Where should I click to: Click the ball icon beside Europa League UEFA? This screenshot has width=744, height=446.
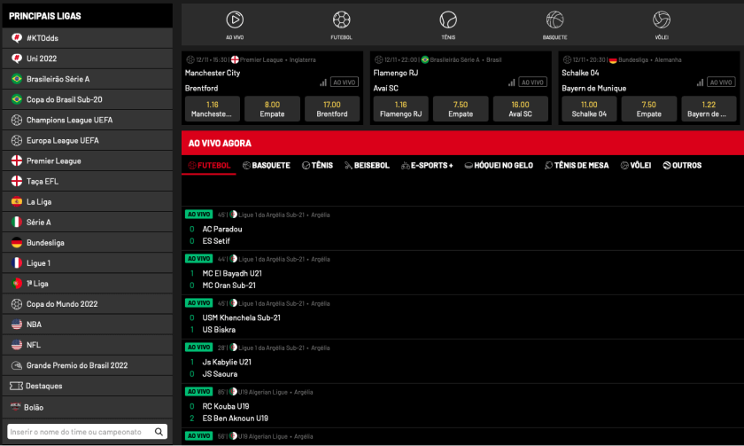[x=17, y=140]
